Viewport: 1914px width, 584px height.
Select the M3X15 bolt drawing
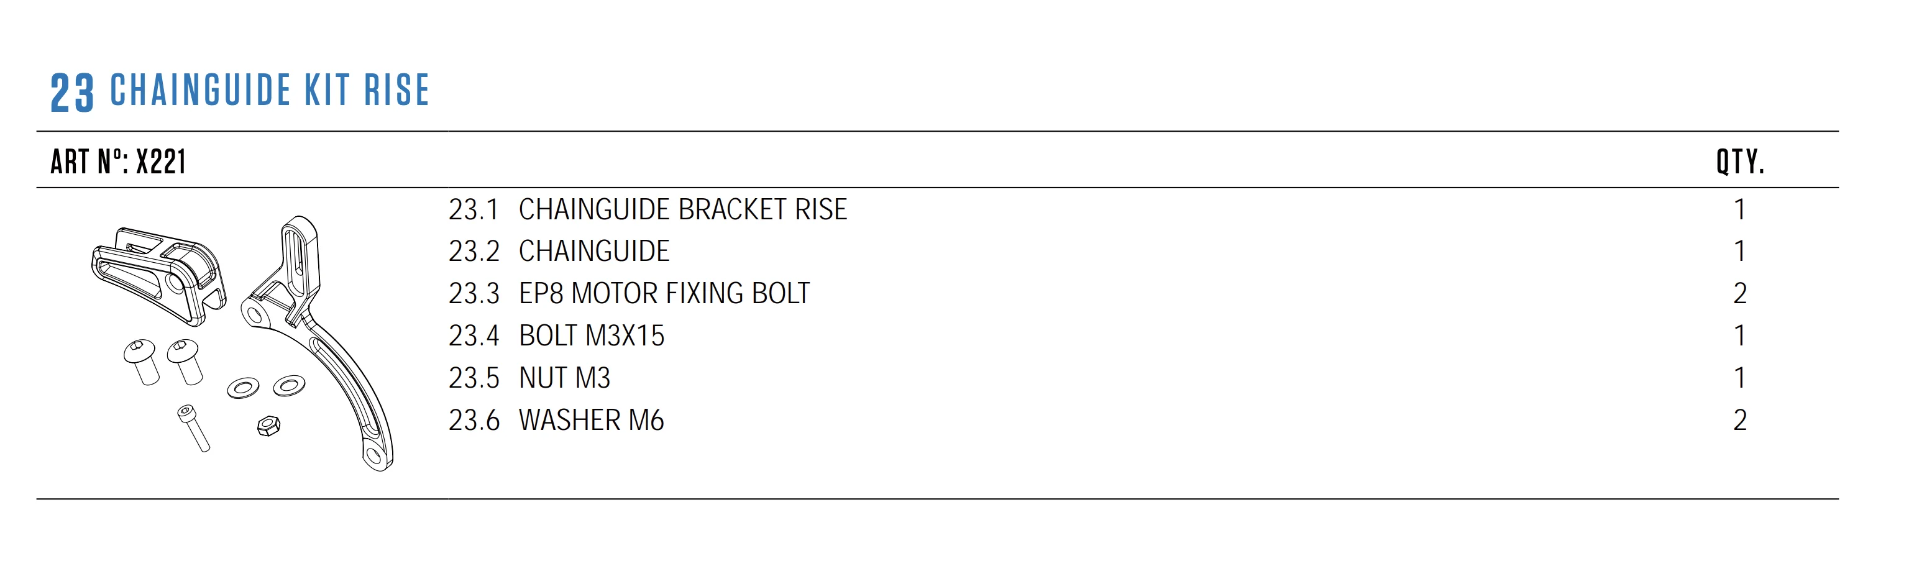(193, 428)
